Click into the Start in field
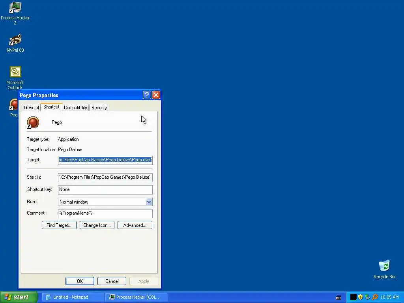 click(105, 177)
